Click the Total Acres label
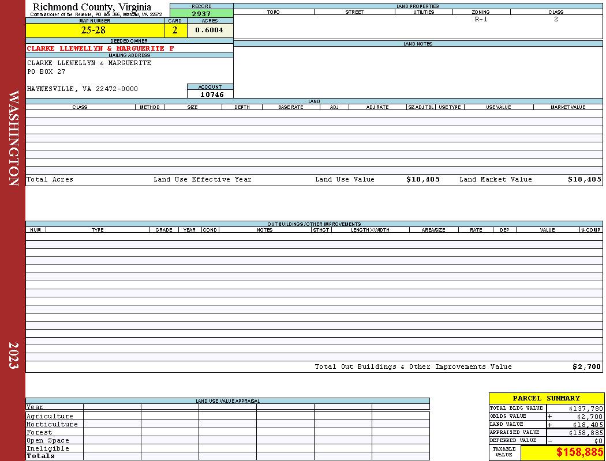The width and height of the screenshot is (606, 461). (50, 179)
